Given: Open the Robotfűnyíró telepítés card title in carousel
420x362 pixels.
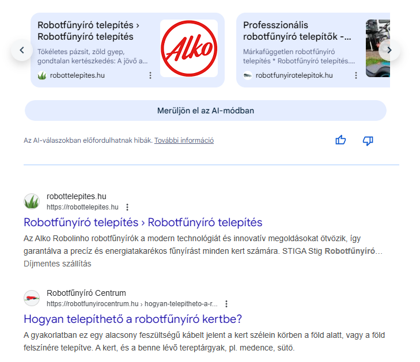Looking at the screenshot, I should click(x=88, y=31).
